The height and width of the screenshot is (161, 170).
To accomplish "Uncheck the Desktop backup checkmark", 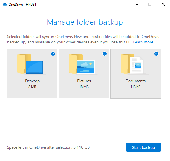I will 53,54.
